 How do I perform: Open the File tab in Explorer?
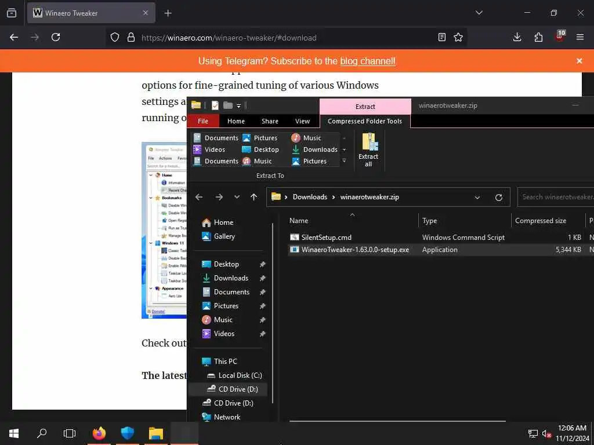click(x=203, y=121)
